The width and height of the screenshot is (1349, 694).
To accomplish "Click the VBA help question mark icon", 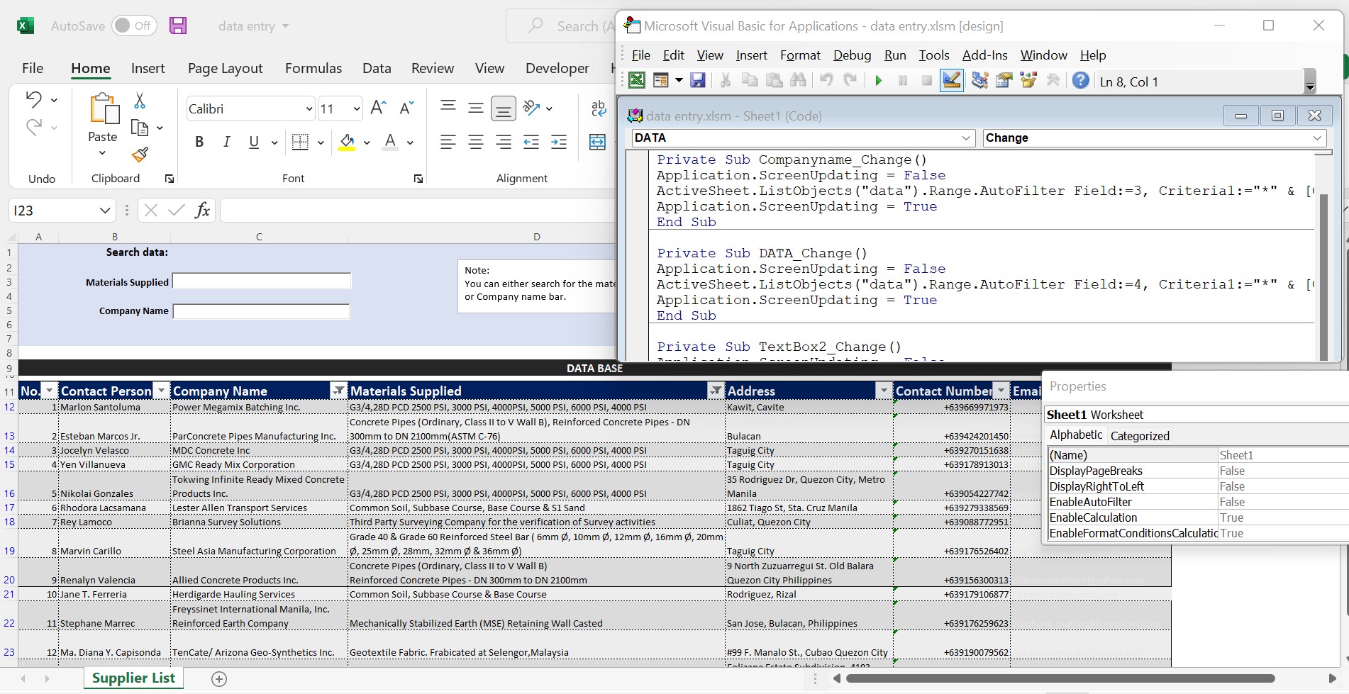I will tap(1080, 81).
